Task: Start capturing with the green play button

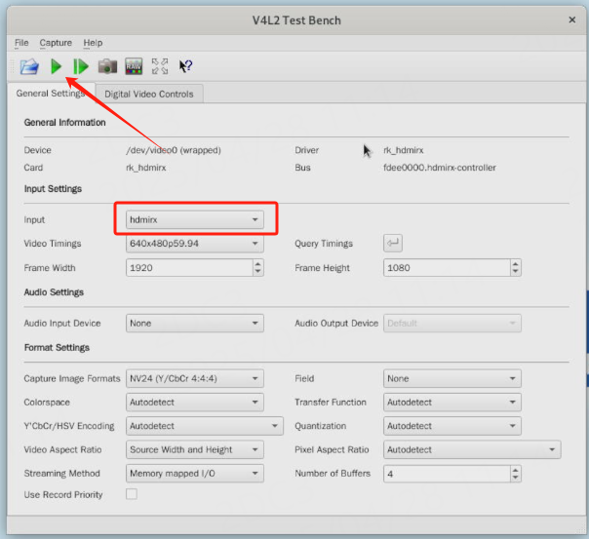Action: click(56, 66)
